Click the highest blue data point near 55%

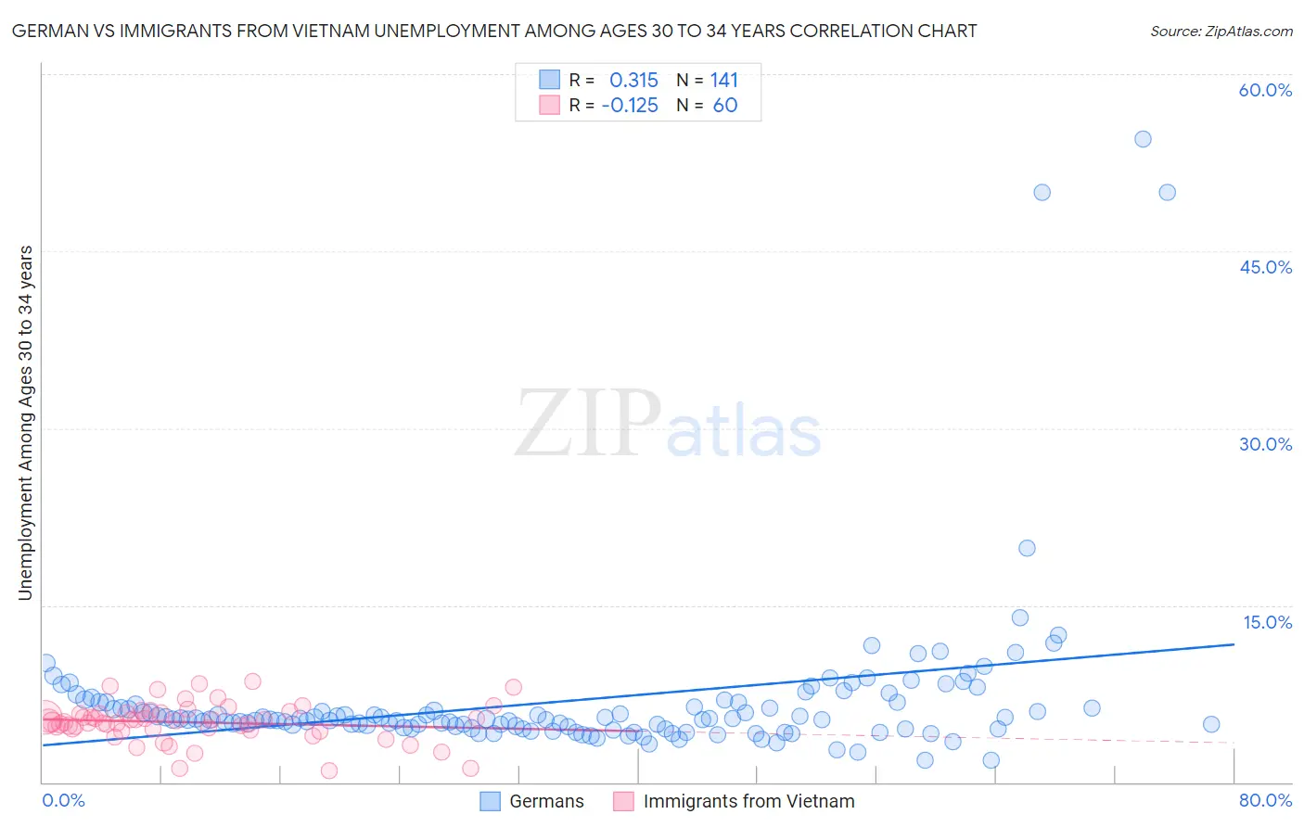[1143, 139]
